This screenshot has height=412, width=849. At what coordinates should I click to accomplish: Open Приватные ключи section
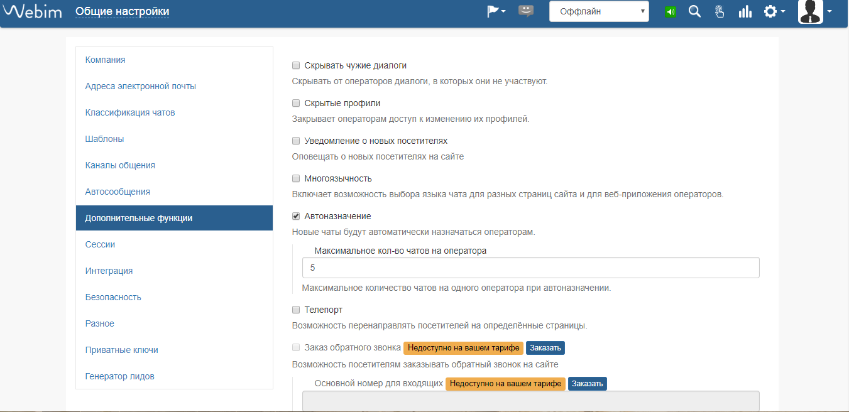(175, 350)
